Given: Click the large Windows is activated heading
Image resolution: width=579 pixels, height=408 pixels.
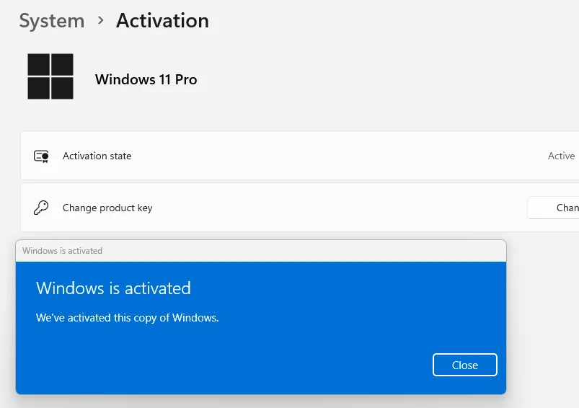Looking at the screenshot, I should (x=113, y=288).
